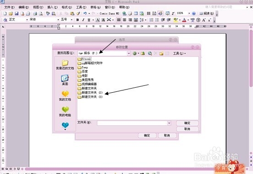253x174 pixels.
Task: Open the 视图 menu
Action: click(38, 7)
